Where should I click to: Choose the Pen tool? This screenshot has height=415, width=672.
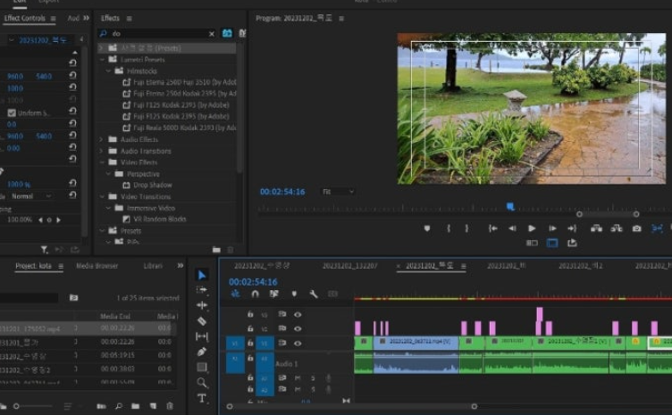202,352
